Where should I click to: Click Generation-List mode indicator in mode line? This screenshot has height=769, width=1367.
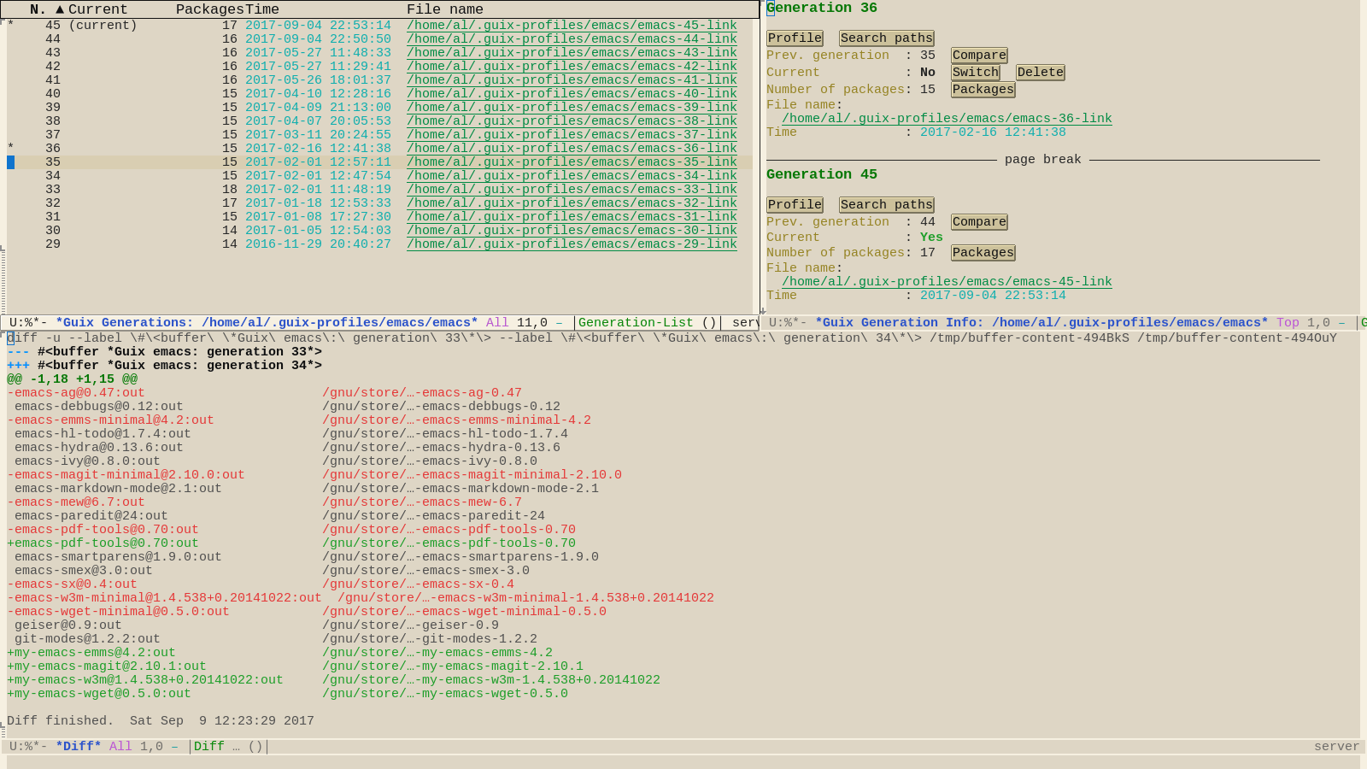click(636, 323)
